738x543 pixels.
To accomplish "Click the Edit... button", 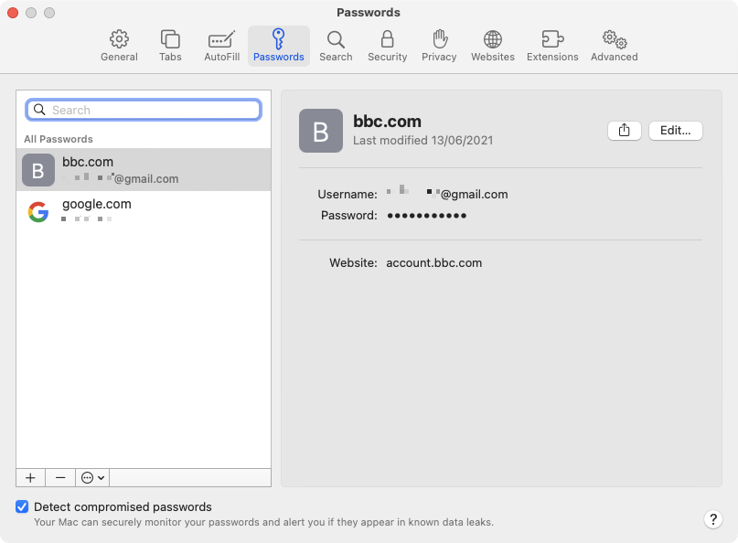I will pyautogui.click(x=676, y=131).
